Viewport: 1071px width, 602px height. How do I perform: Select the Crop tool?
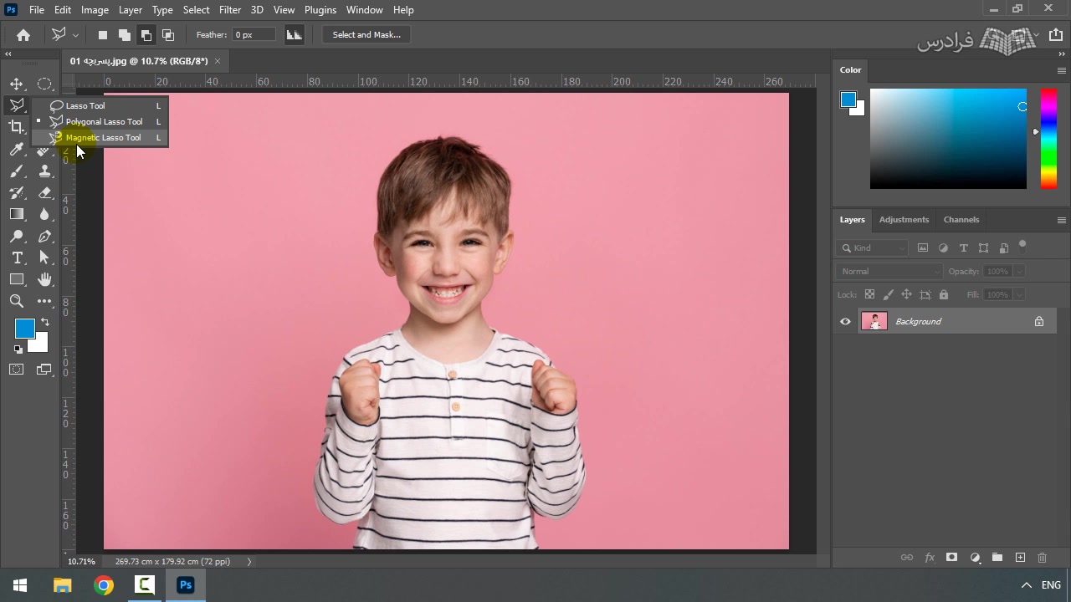tap(17, 127)
